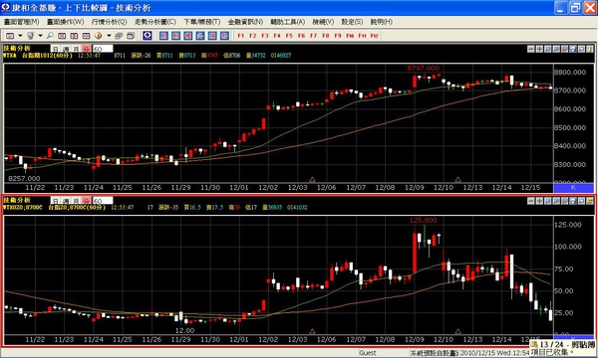Click the first screen layout toolbar icon
Image resolution: width=598 pixels, height=358 pixels.
10,36
